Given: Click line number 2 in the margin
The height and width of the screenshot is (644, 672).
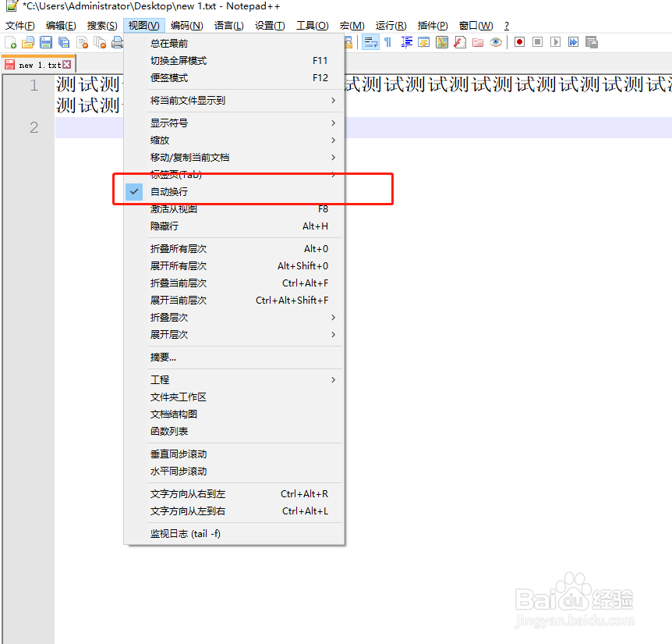Looking at the screenshot, I should 33,127.
